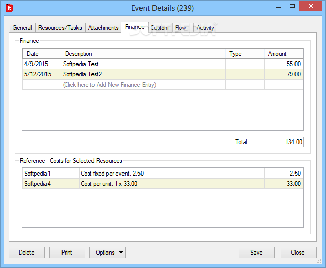Click here to Add New Finance Entry
Viewport: 326px width, 268px height.
[143, 85]
